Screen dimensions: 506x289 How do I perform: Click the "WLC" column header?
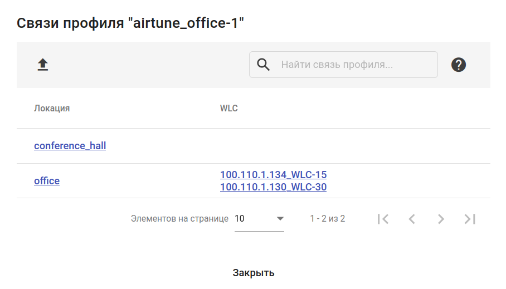[x=229, y=108]
